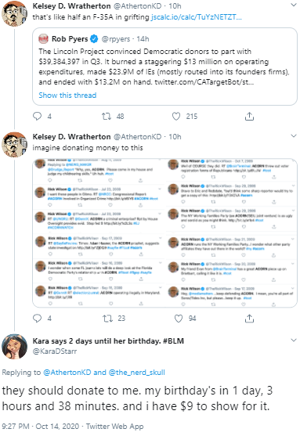Share the 'imagine donating money' tweet
Image resolution: width=300 pixels, height=436 pixels.
pos(249,319)
